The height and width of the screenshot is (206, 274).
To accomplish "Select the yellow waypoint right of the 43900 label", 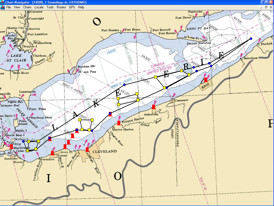I will click(92, 120).
